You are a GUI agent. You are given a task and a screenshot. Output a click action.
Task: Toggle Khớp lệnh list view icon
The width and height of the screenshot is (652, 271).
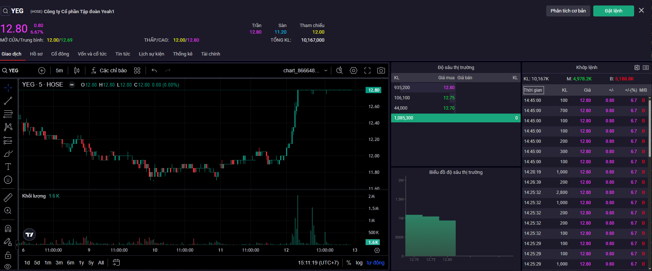point(646,68)
